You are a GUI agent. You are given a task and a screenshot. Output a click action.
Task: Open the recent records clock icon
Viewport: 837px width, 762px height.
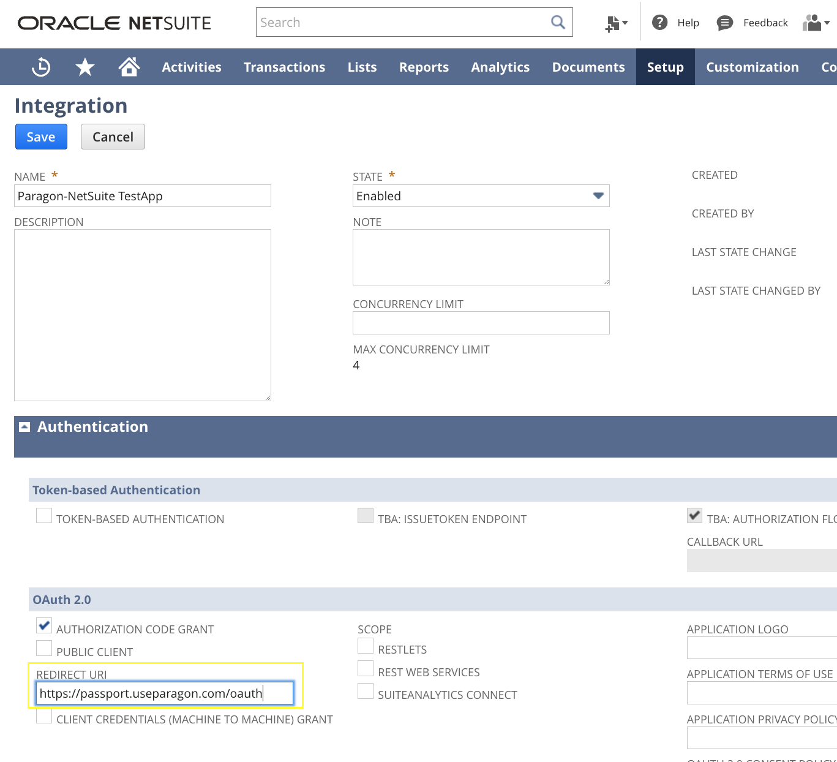coord(40,66)
